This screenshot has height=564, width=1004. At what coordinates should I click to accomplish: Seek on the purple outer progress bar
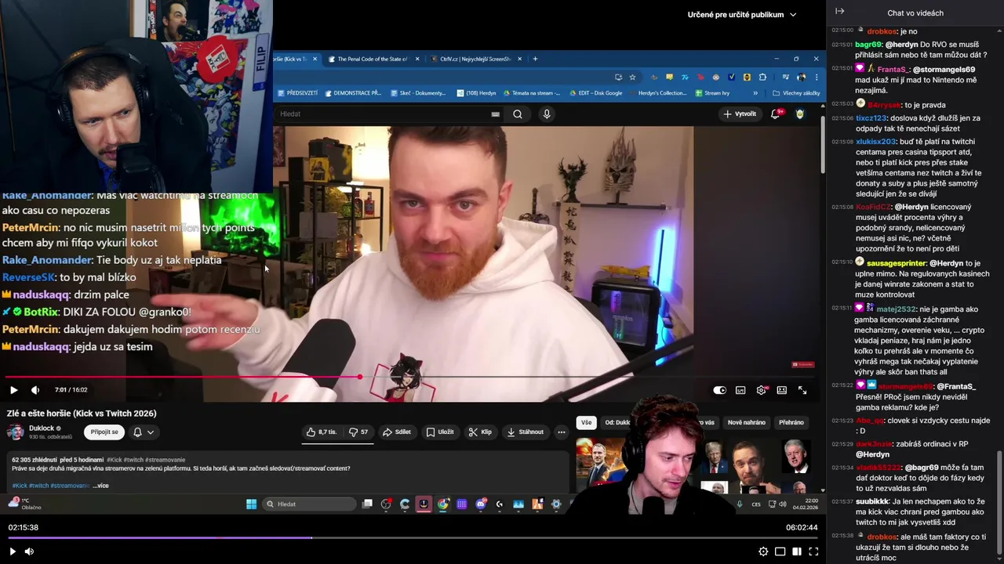coord(413,537)
